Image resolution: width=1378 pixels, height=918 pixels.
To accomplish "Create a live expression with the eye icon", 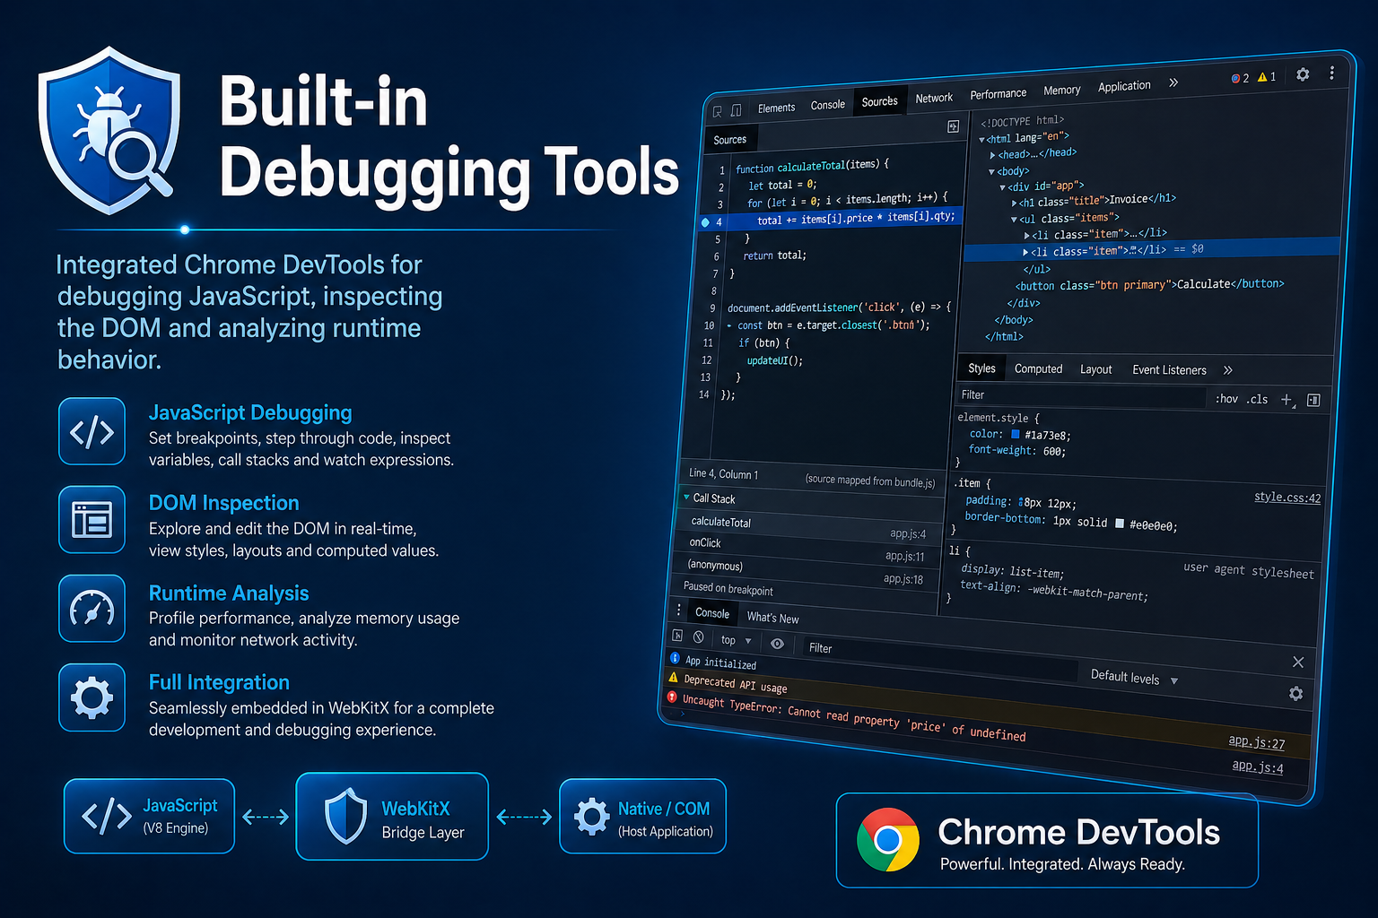I will (777, 644).
